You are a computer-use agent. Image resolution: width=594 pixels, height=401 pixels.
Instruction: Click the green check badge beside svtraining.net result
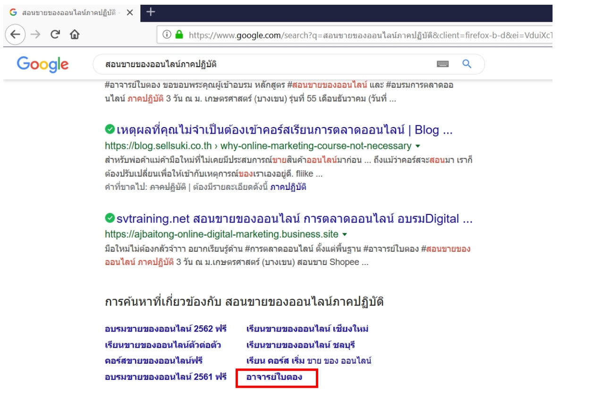(x=110, y=219)
